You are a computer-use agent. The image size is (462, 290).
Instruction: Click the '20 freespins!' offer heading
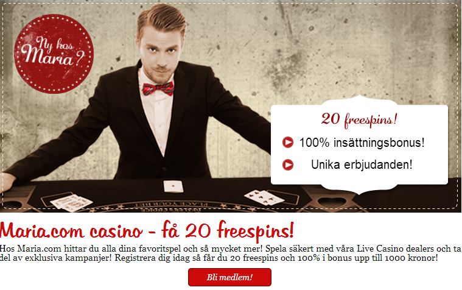tap(359, 119)
